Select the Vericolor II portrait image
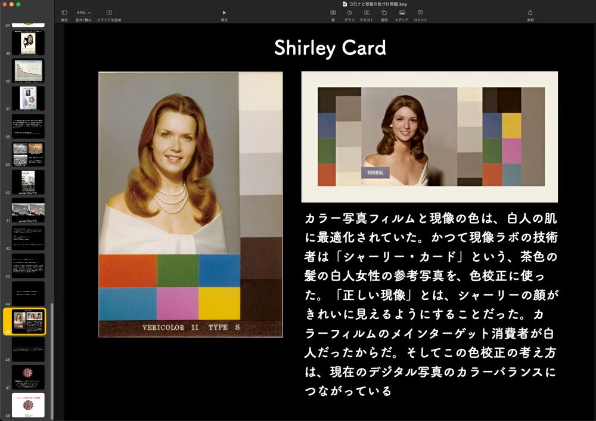596x421 pixels. point(191,204)
